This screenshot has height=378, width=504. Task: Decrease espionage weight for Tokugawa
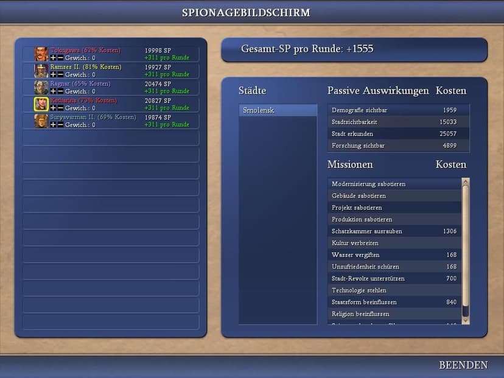point(60,58)
